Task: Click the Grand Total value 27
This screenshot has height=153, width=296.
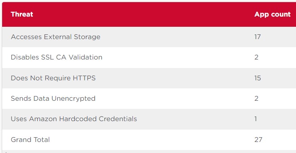Action: click(x=258, y=140)
